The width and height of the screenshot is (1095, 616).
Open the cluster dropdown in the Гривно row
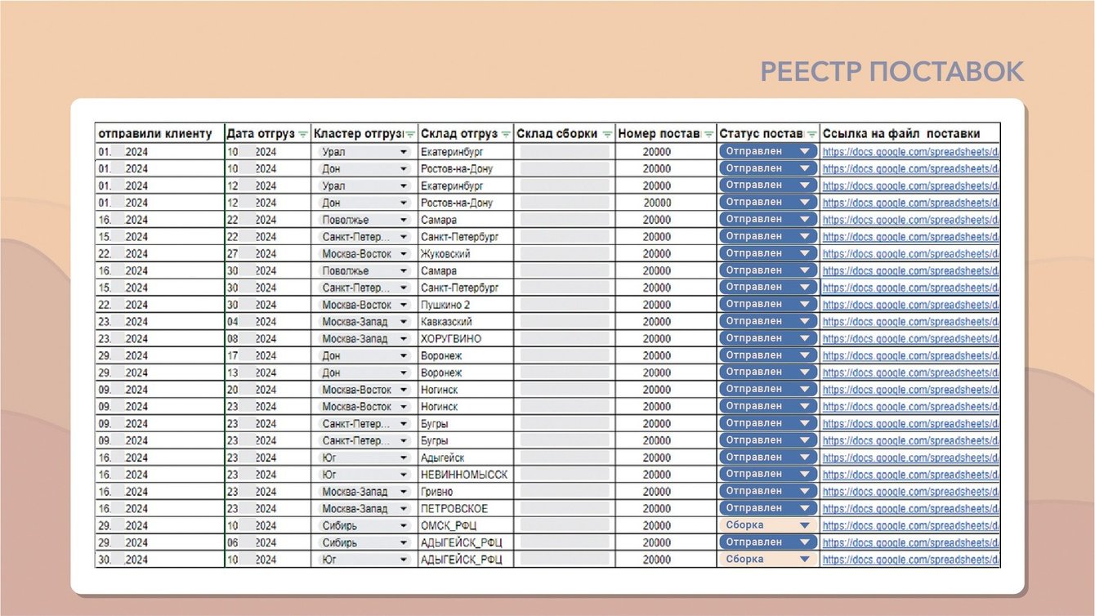point(403,492)
